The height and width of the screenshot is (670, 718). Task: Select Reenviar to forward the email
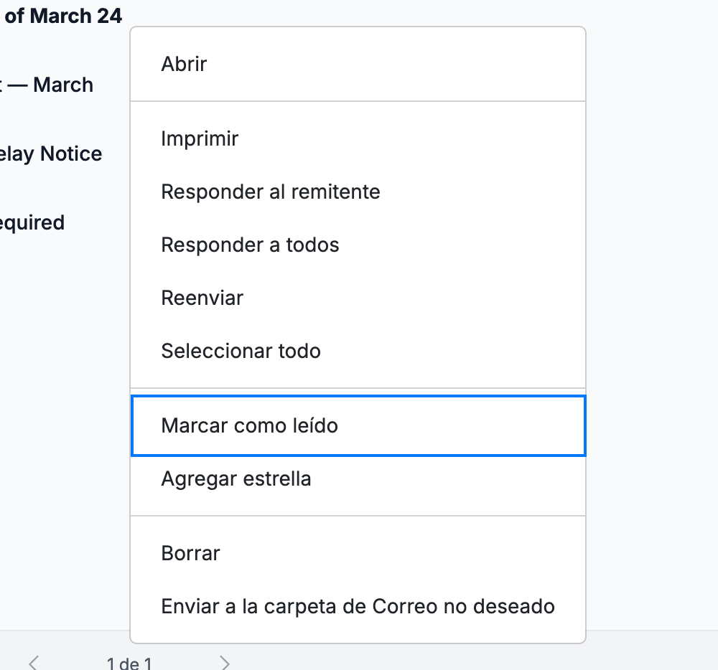tap(358, 298)
